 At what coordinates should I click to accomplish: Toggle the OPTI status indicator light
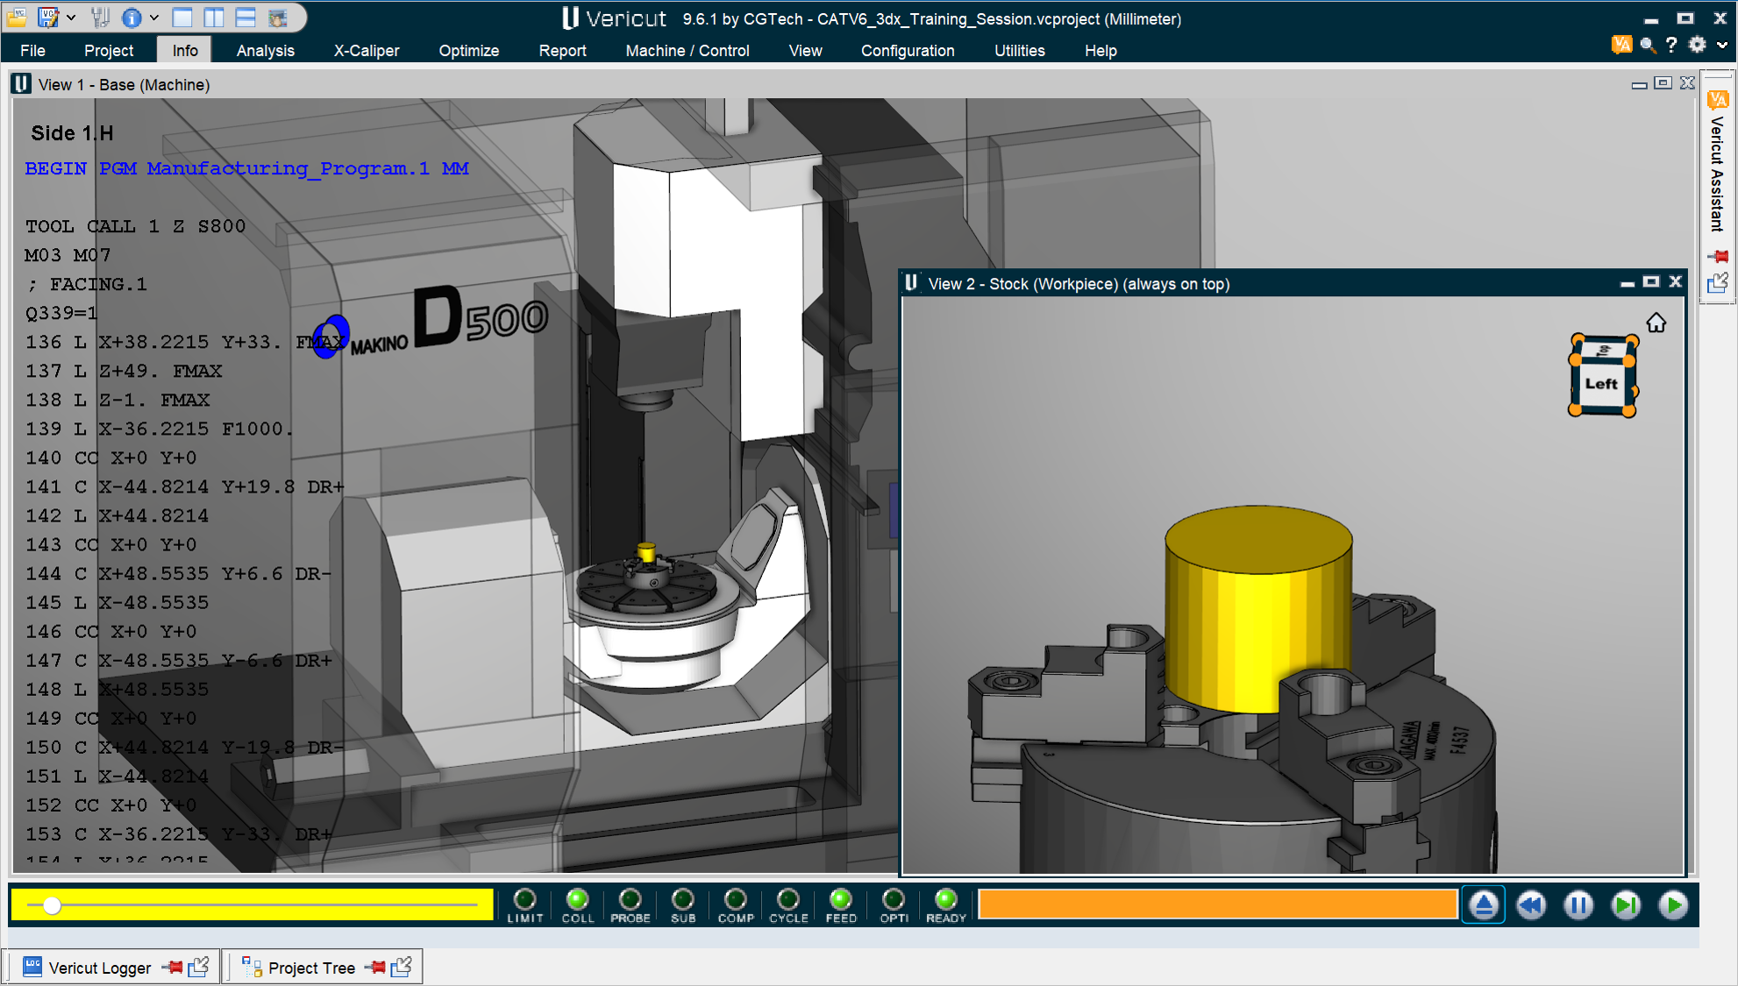pos(893,900)
